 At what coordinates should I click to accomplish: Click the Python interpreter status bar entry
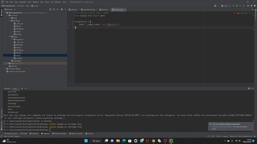(241, 136)
